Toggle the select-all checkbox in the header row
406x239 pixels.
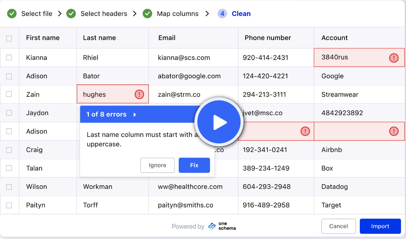coord(9,38)
